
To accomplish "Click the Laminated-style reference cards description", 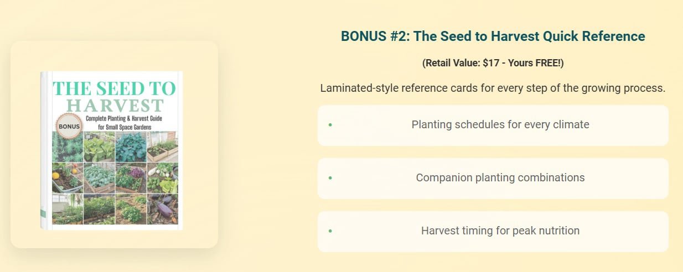I will click(x=493, y=88).
